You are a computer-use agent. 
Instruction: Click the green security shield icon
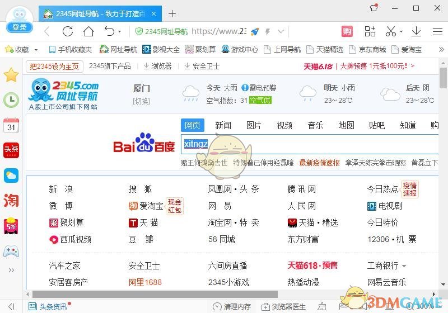coord(139,31)
